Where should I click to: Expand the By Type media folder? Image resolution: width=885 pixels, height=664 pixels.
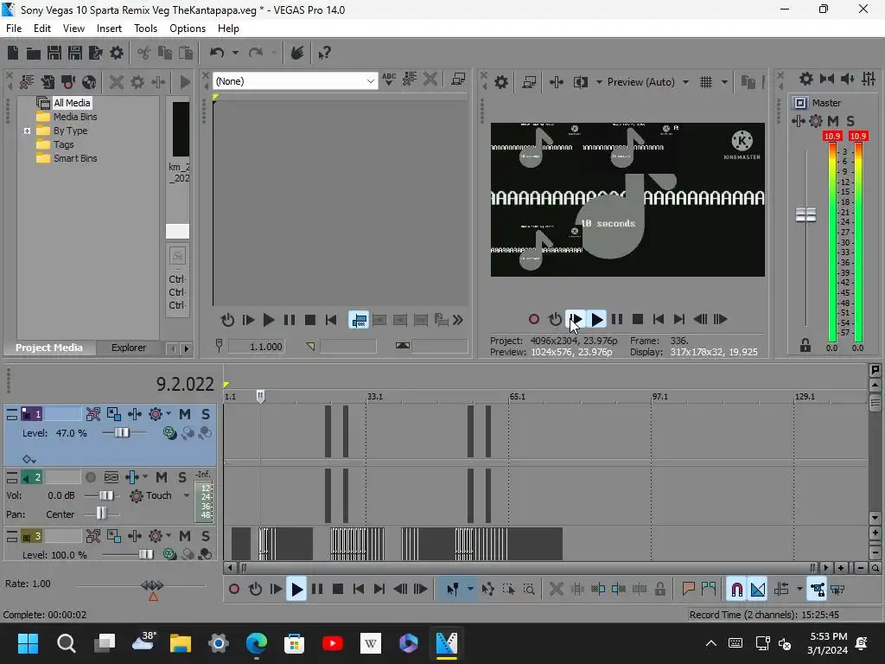pos(27,131)
